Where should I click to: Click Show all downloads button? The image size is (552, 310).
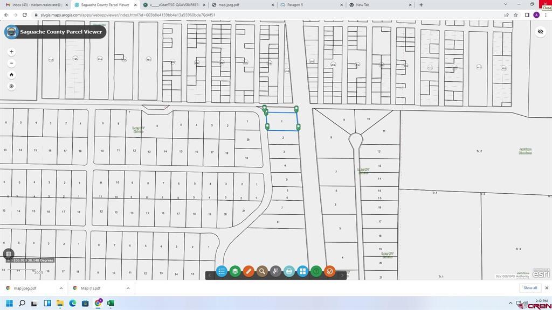click(x=530, y=288)
